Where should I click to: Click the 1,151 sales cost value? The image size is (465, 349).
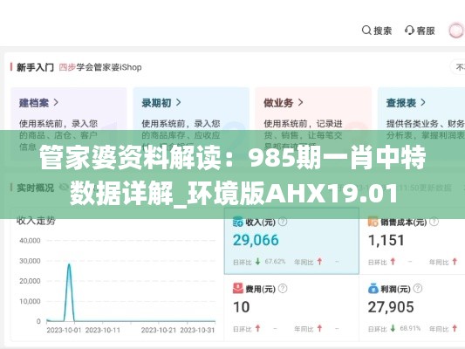coord(386,240)
